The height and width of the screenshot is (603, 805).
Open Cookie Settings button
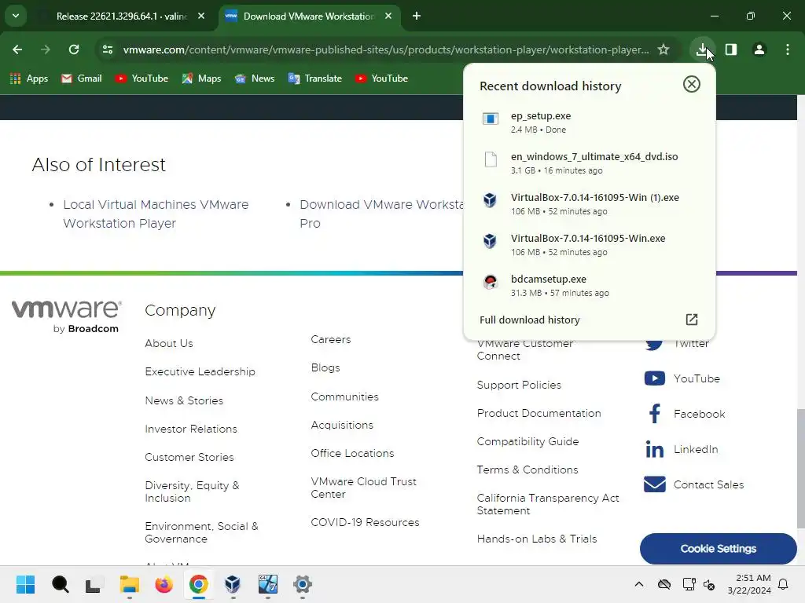click(x=719, y=549)
